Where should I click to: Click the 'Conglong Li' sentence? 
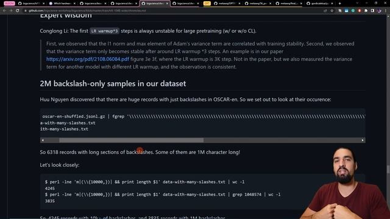click(148, 31)
